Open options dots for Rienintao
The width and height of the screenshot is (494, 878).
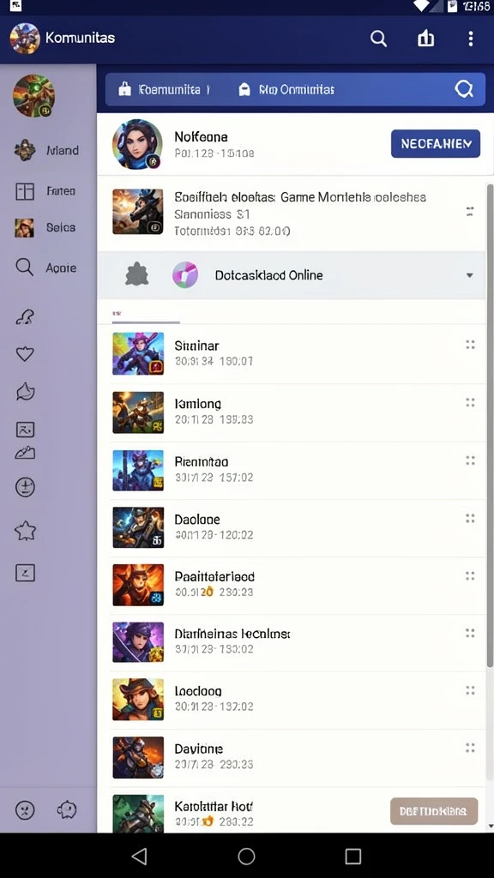pos(471,460)
